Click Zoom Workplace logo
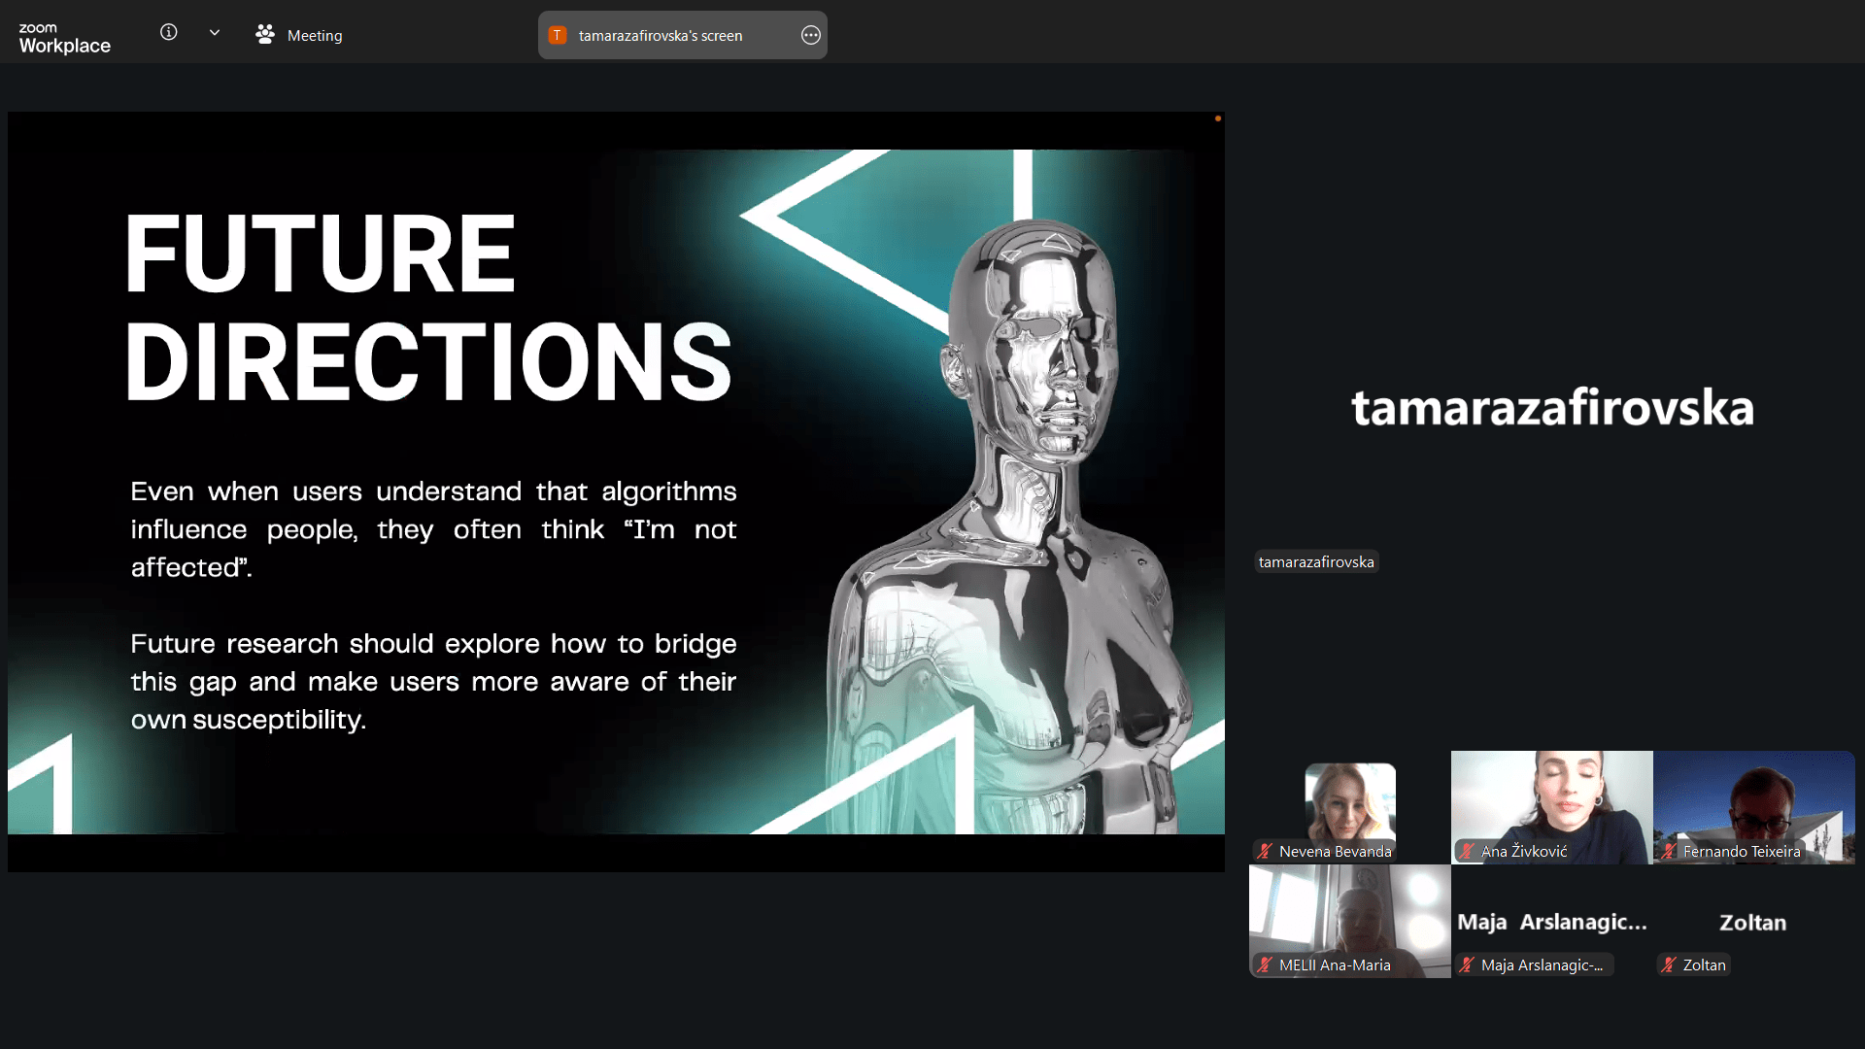The image size is (1865, 1049). coord(64,38)
